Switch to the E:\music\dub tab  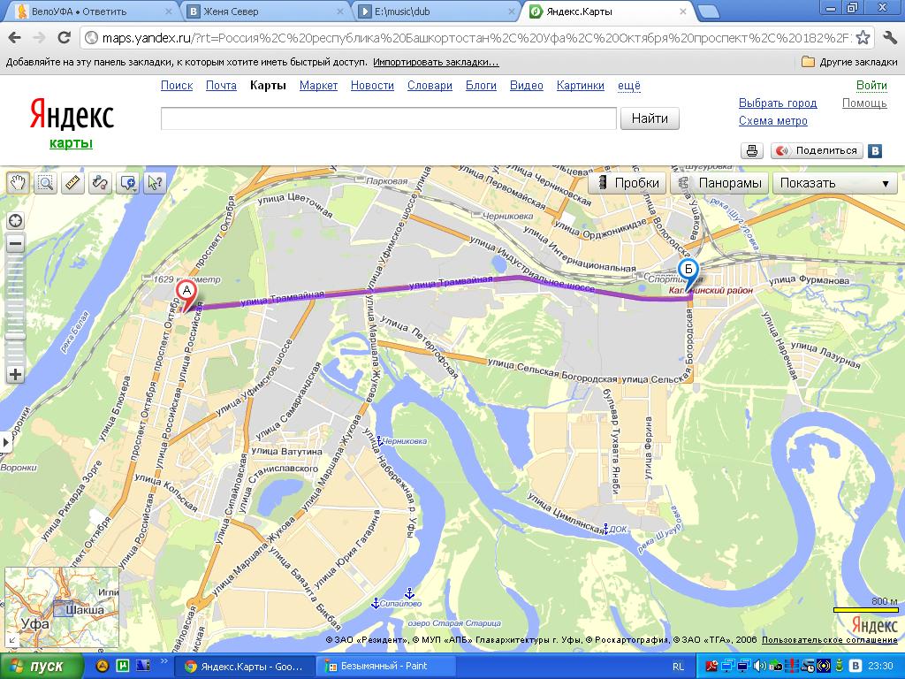[x=436, y=11]
